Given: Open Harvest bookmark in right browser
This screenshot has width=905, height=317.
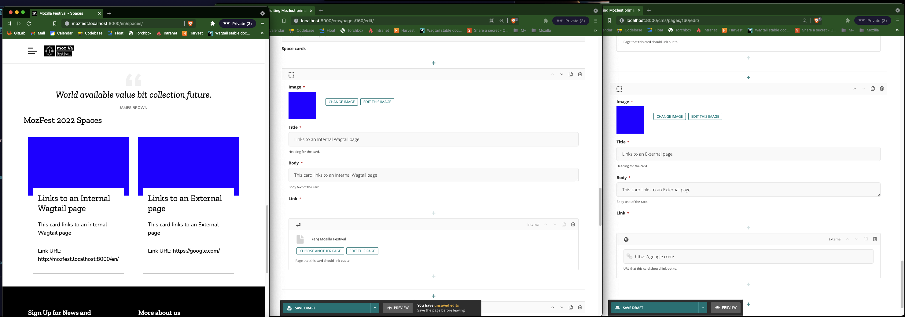Looking at the screenshot, I should pos(732,31).
